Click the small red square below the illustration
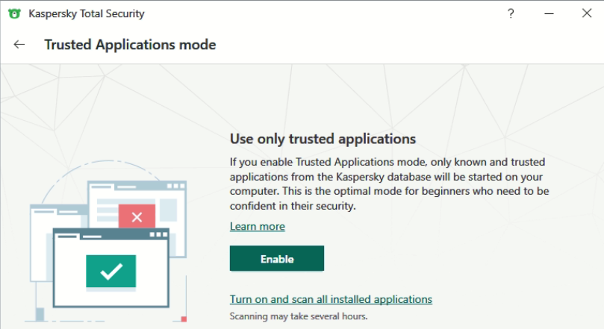Image resolution: width=604 pixels, height=329 pixels. [x=184, y=319]
